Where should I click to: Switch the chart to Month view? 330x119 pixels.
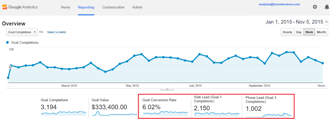pos(321,32)
